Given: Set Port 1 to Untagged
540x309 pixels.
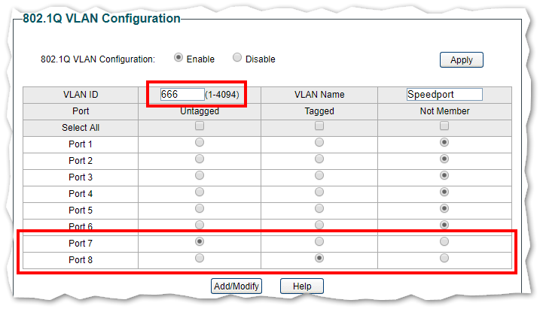Looking at the screenshot, I should 200,142.
